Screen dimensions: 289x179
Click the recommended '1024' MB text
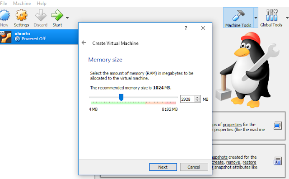click(158, 88)
